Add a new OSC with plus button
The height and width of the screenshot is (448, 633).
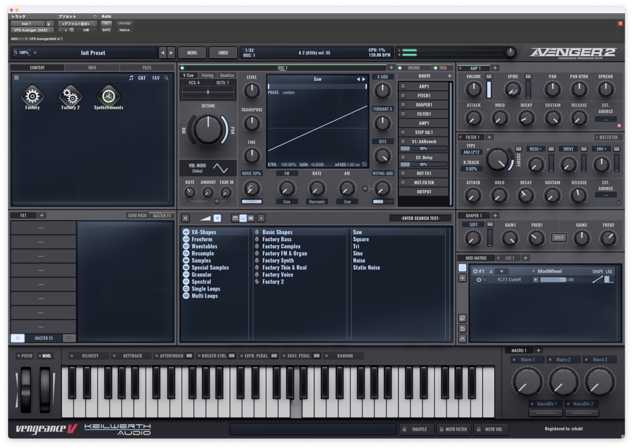(x=391, y=68)
